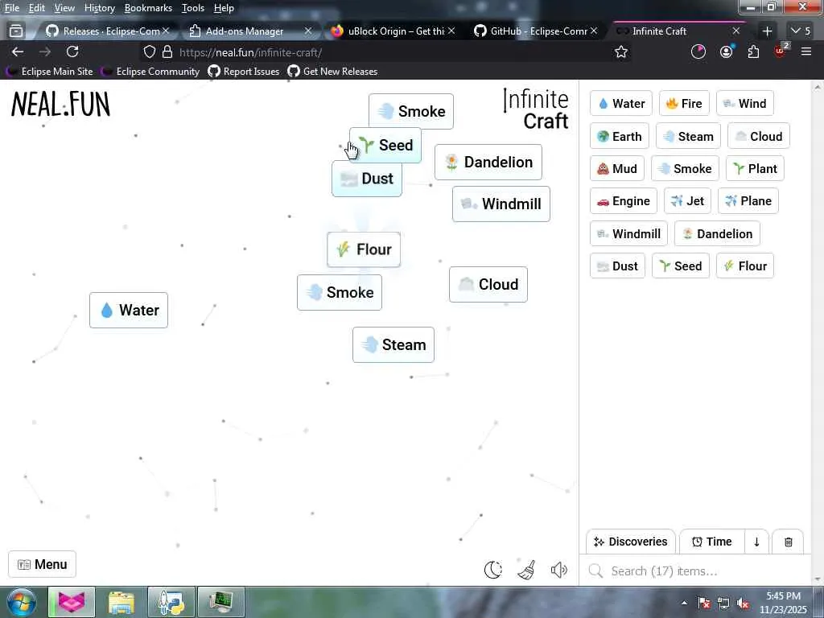This screenshot has width=824, height=618.
Task: Choose Smoke element in sidebar
Action: 686,169
